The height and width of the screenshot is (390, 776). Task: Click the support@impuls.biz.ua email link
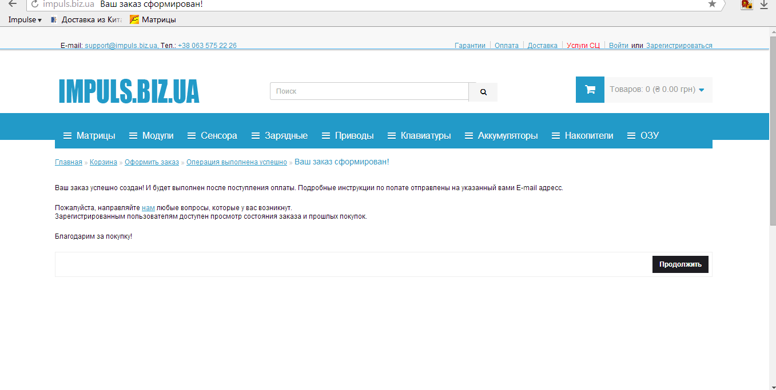[x=121, y=46]
